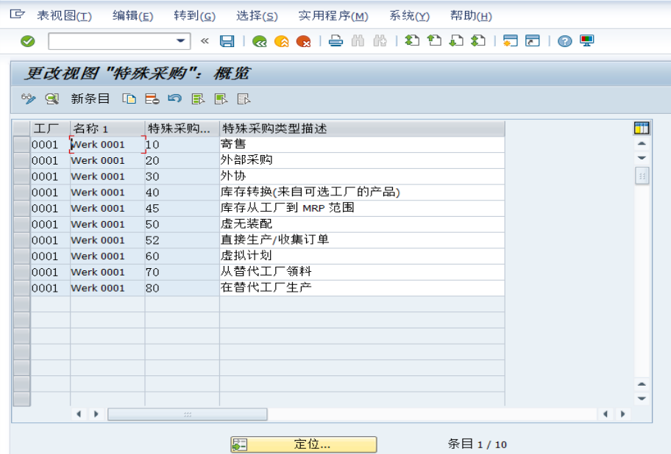Image resolution: width=671 pixels, height=454 pixels.
Task: Click the bottom-most vertical scroll down arrow
Action: point(642,398)
